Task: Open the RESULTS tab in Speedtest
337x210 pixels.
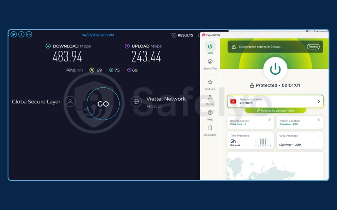Action: coord(182,35)
